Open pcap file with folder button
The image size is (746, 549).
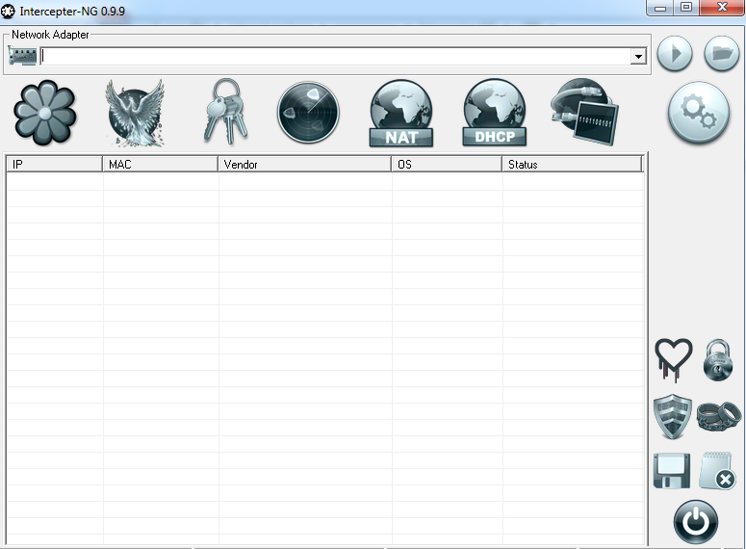point(722,54)
